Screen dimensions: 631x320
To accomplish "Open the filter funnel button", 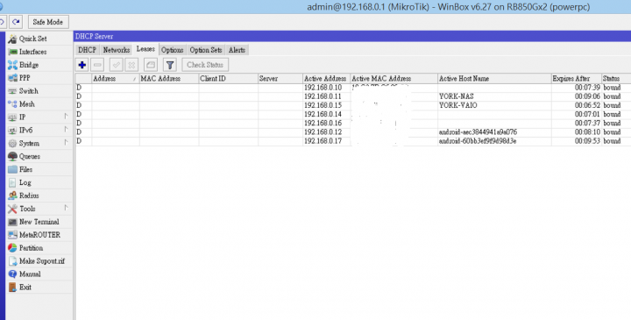I will tap(170, 65).
